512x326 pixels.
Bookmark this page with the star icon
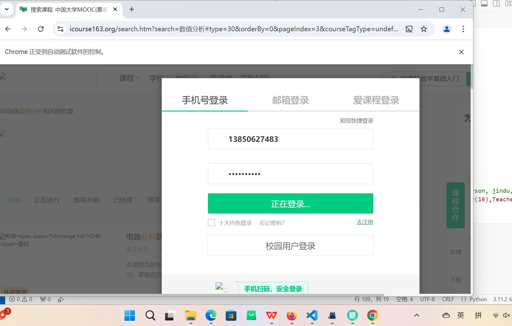pos(424,29)
